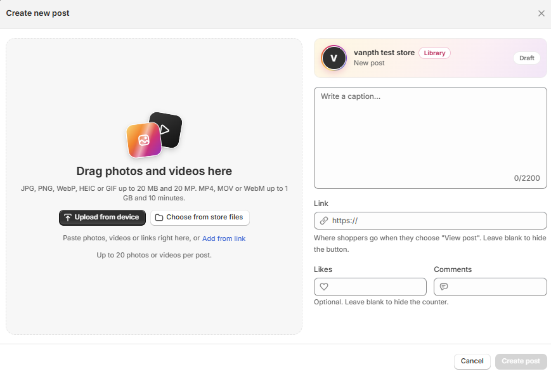The width and height of the screenshot is (551, 376).
Task: Click the Link field label
Action: click(x=321, y=204)
